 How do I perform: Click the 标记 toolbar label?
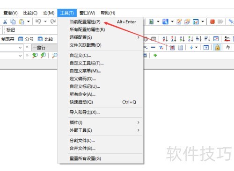11,30
